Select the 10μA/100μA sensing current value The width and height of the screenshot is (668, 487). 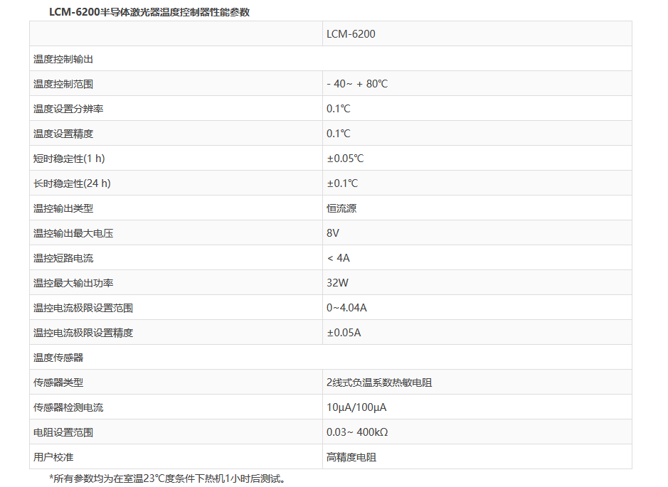(x=356, y=407)
